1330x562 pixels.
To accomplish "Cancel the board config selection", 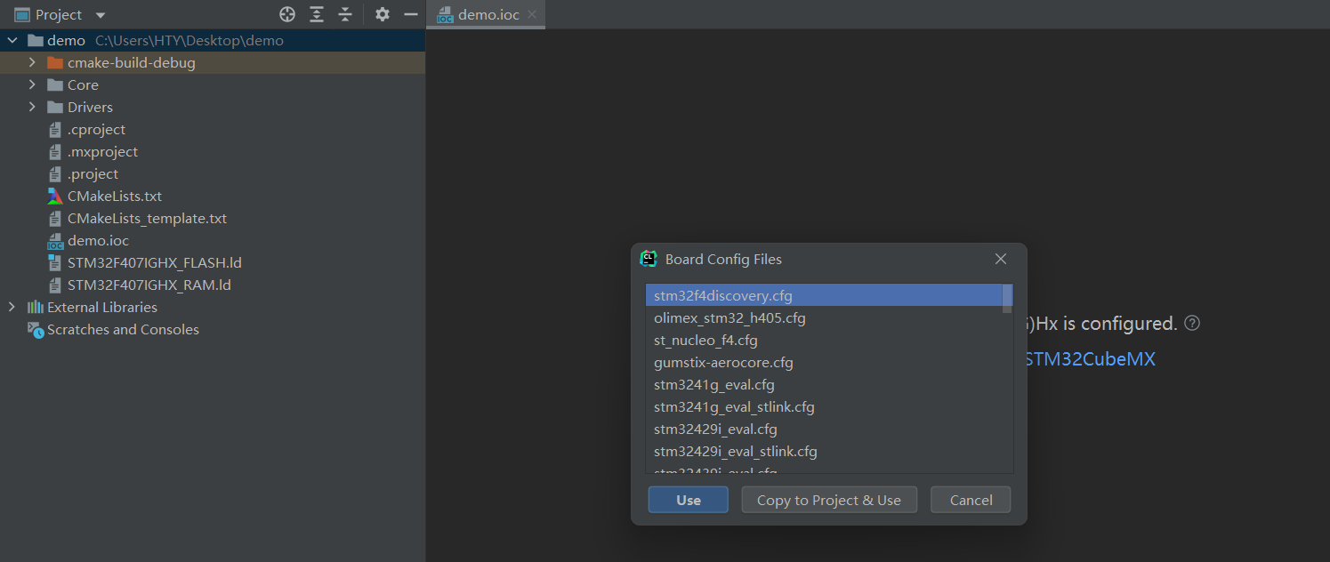I will coord(971,500).
